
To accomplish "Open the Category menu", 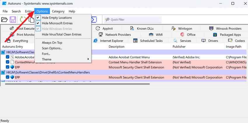I will pos(58,11).
